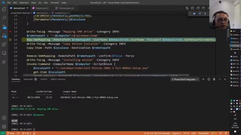This screenshot has height=135, width=241.
Task: Click the powershell-demo43 breadcrumb
Action: pyautogui.click(x=20, y=13)
